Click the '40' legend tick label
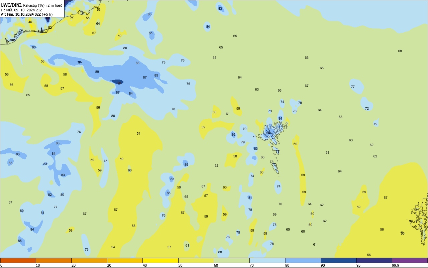This screenshot has height=268, width=428. (x=145, y=265)
